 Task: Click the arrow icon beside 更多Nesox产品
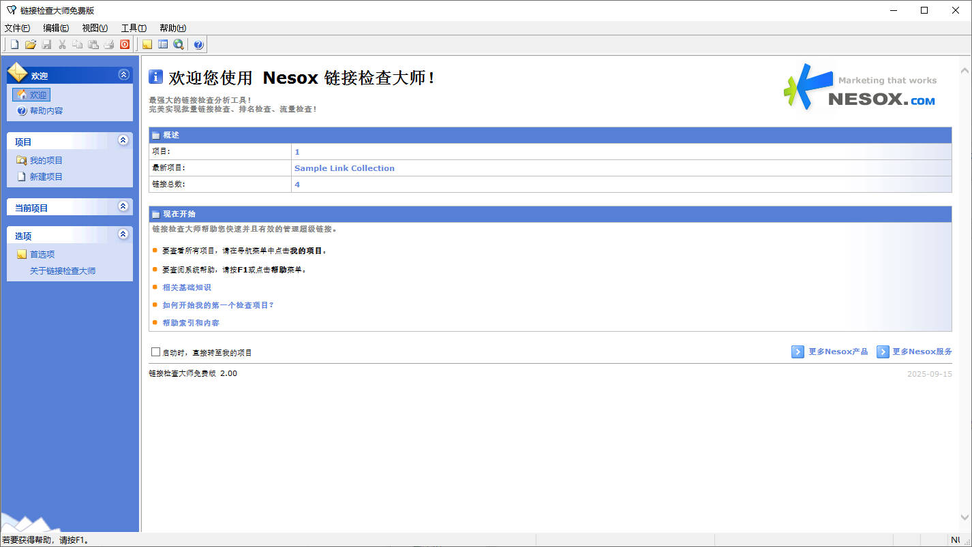point(798,351)
